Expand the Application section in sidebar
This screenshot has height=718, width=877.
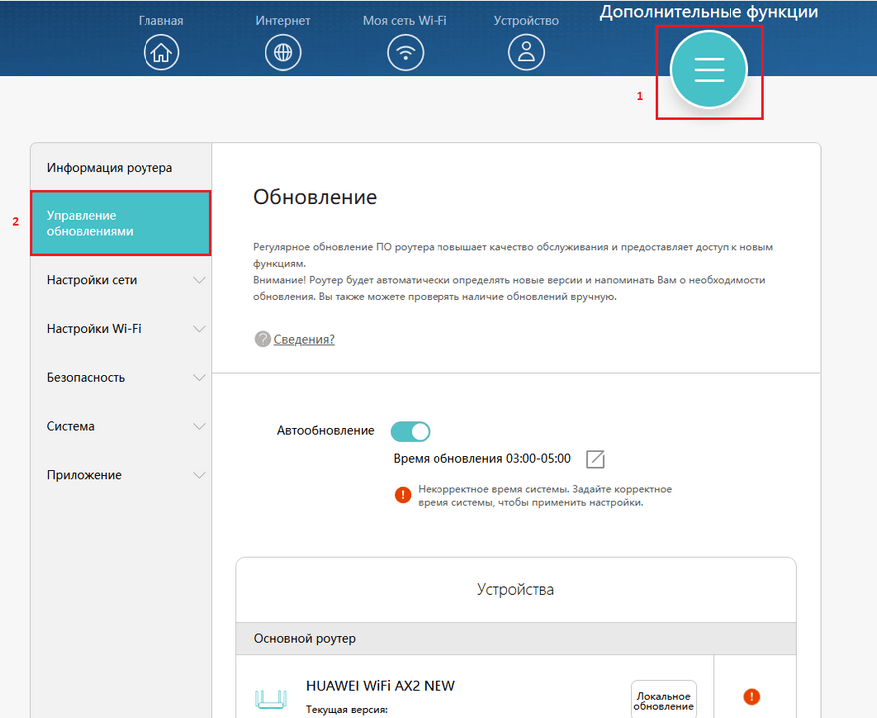point(120,475)
